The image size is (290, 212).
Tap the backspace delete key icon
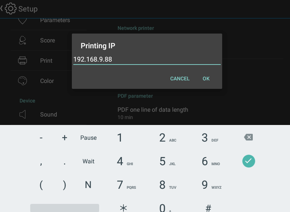pyautogui.click(x=248, y=137)
